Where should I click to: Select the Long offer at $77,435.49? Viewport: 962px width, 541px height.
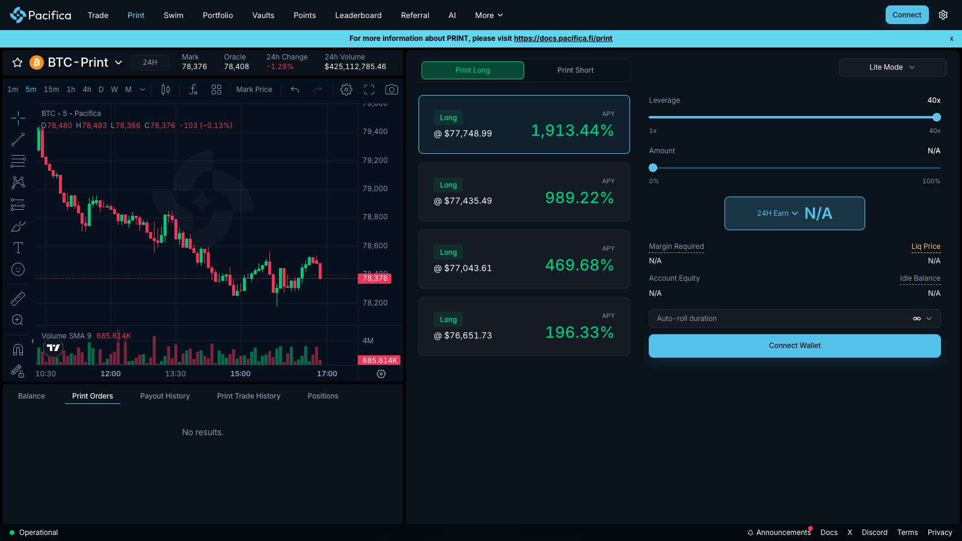[524, 192]
